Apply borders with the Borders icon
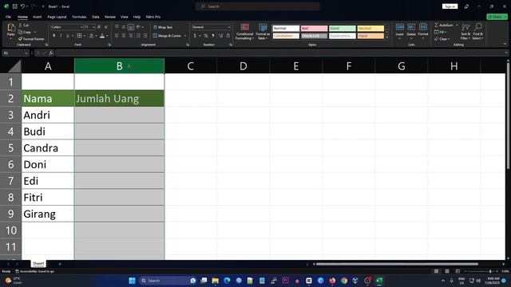 tap(79, 35)
